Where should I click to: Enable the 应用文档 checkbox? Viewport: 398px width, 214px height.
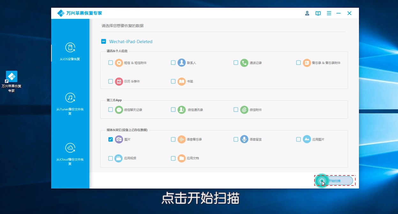[173, 158]
